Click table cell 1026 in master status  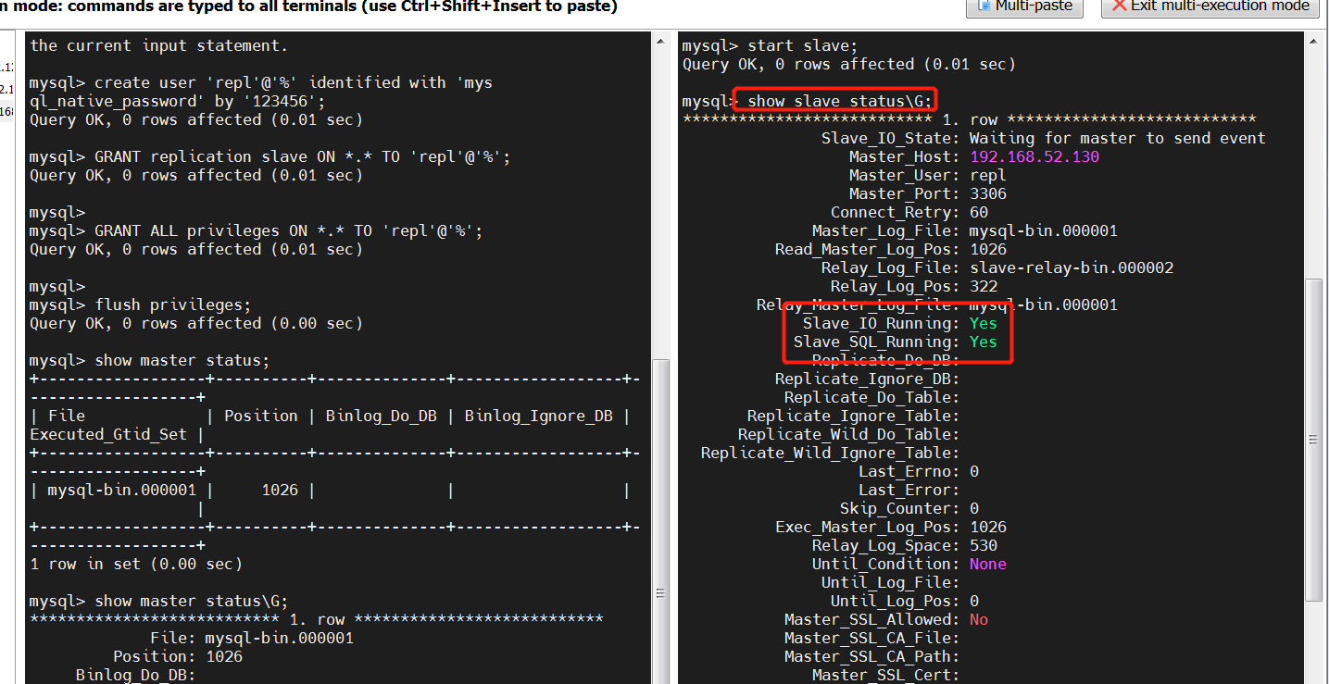click(x=279, y=490)
